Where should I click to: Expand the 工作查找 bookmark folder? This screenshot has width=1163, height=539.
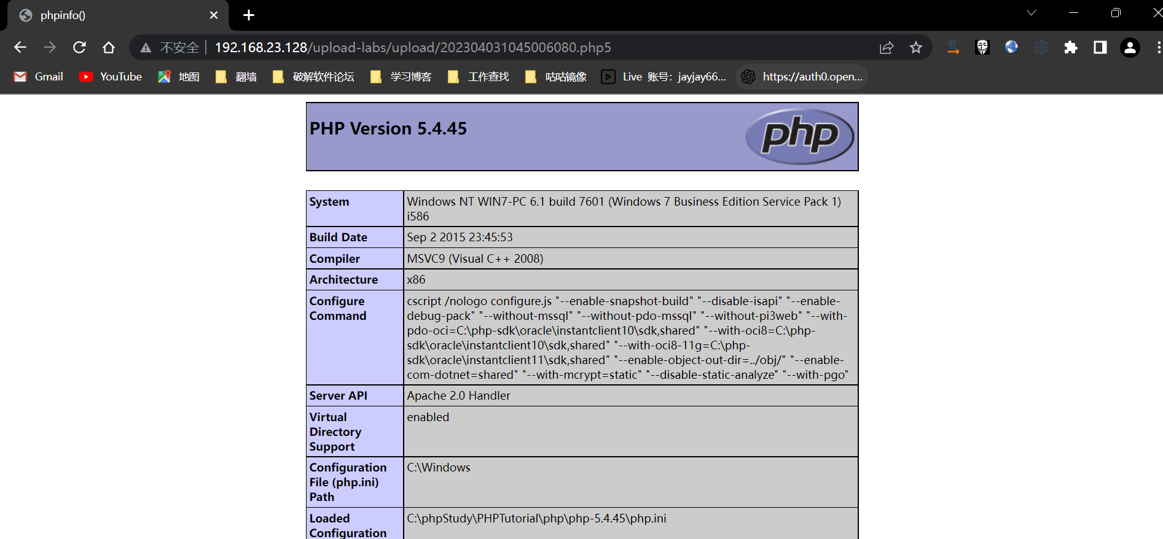pyautogui.click(x=479, y=77)
